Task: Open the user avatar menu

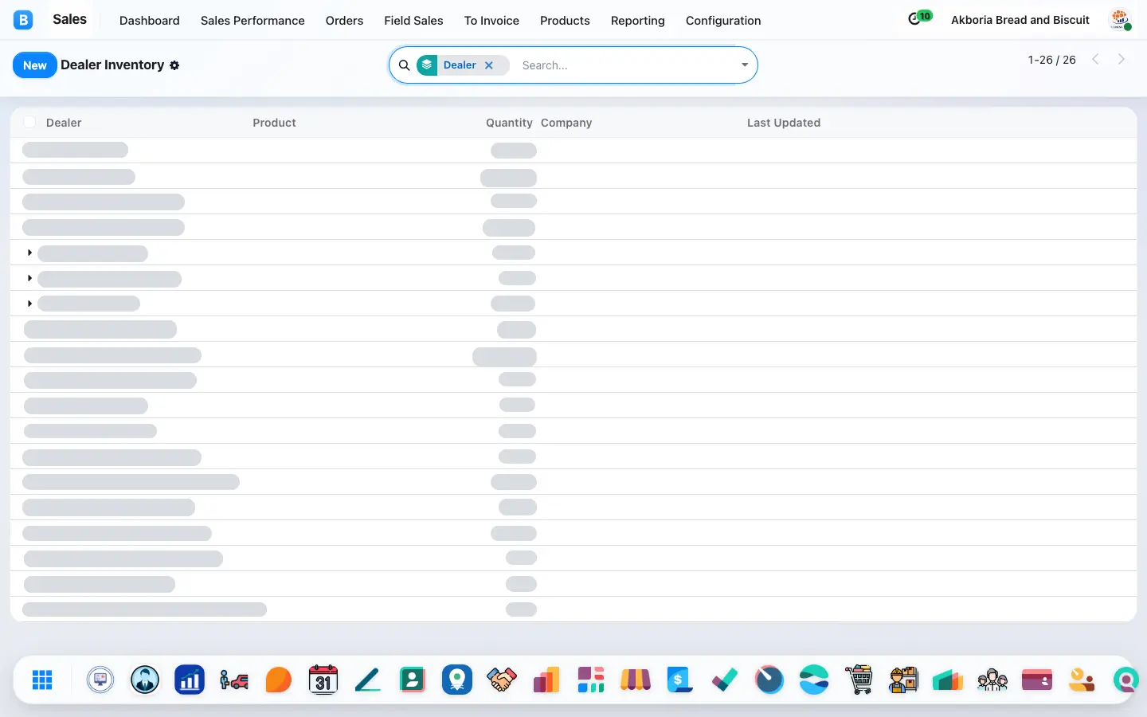Action: click(1121, 20)
